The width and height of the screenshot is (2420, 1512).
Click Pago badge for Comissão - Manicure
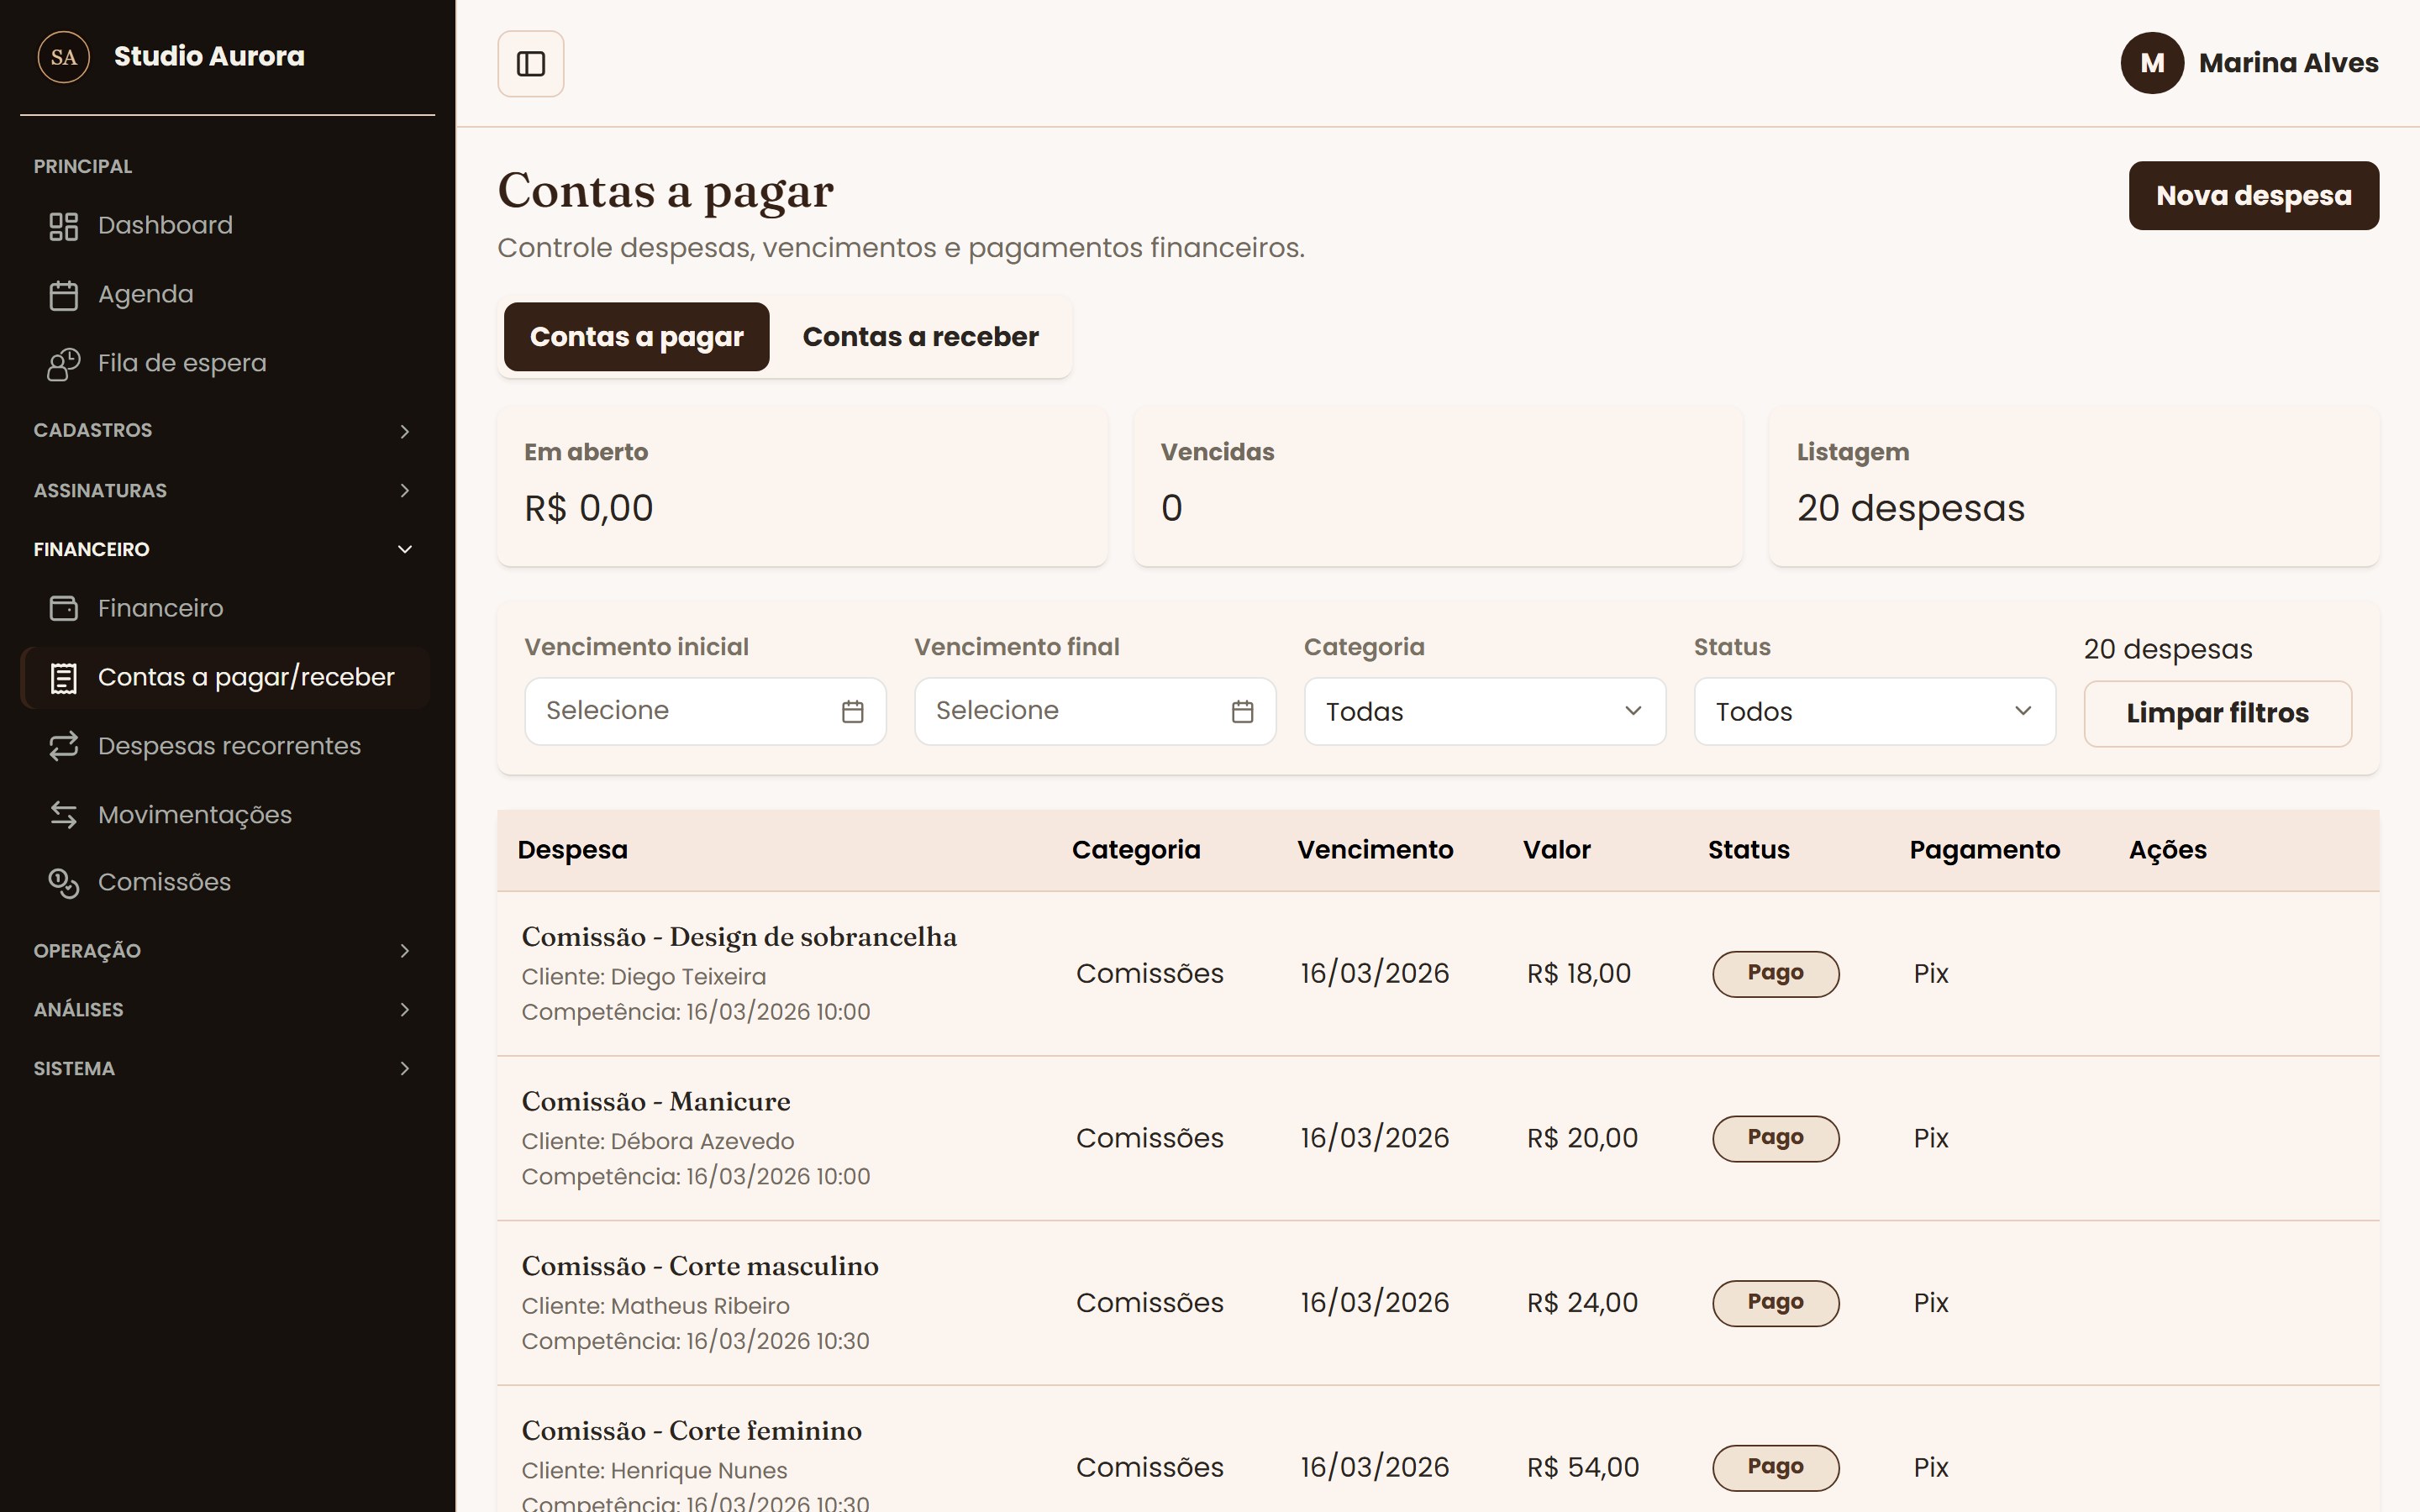tap(1775, 1139)
